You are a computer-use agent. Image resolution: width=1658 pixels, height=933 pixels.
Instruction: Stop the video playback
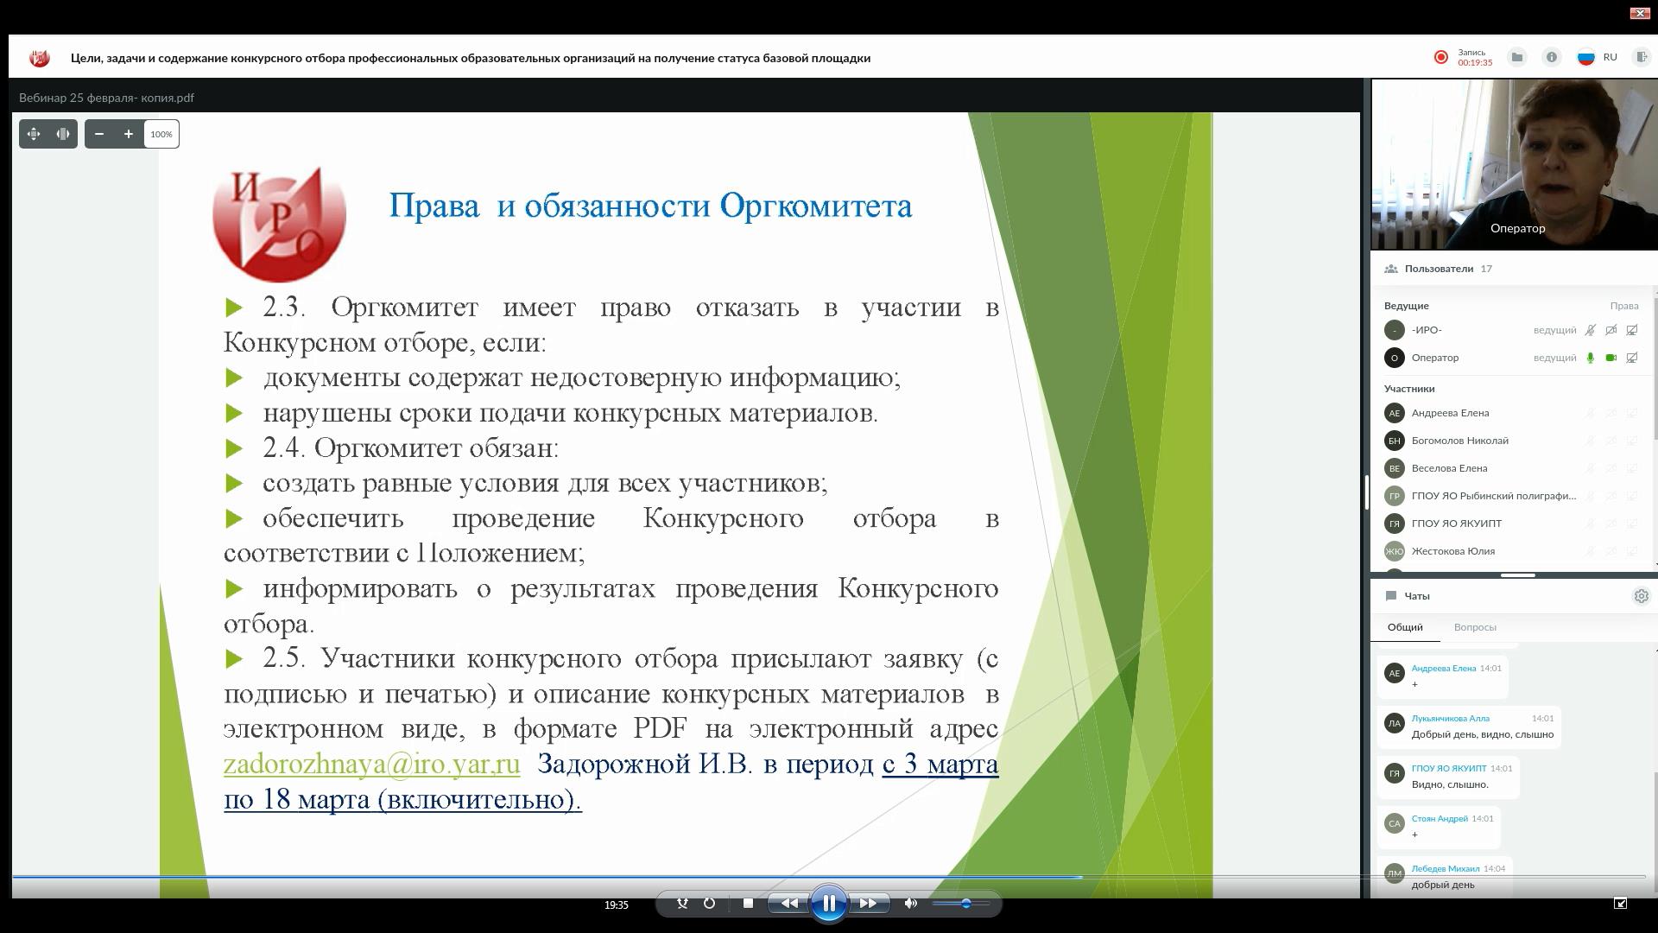[748, 904]
